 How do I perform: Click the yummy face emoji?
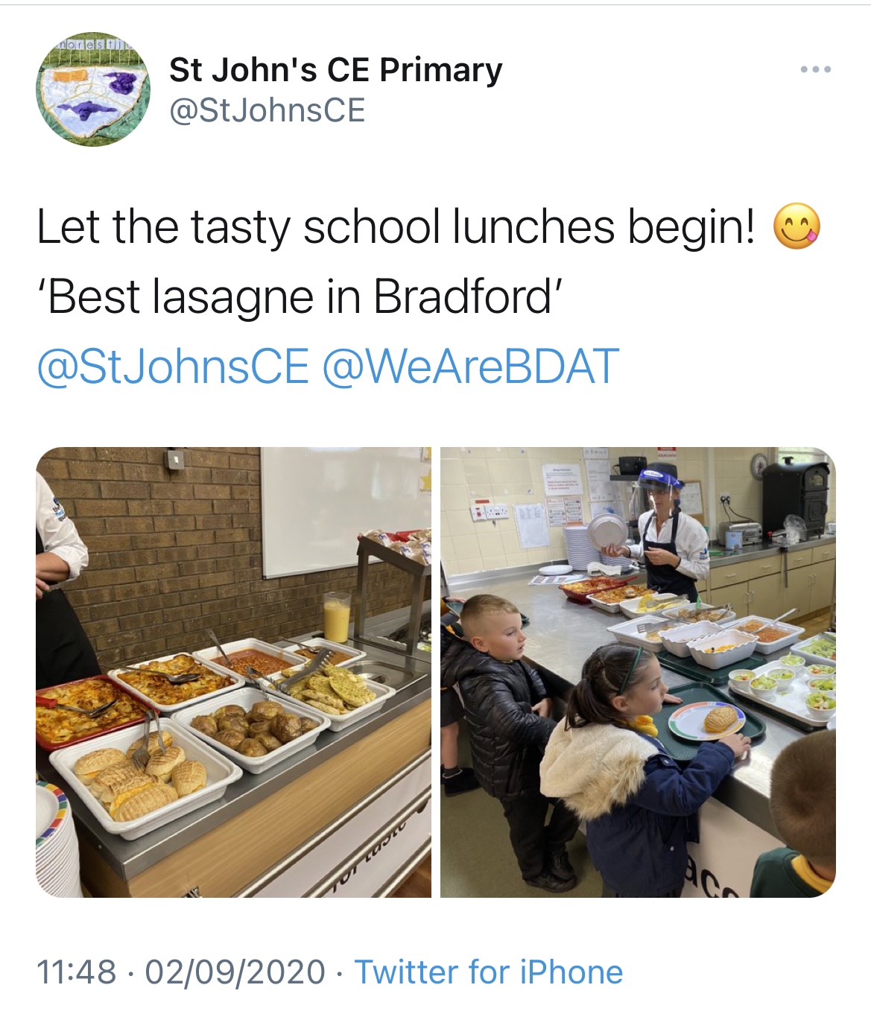796,227
